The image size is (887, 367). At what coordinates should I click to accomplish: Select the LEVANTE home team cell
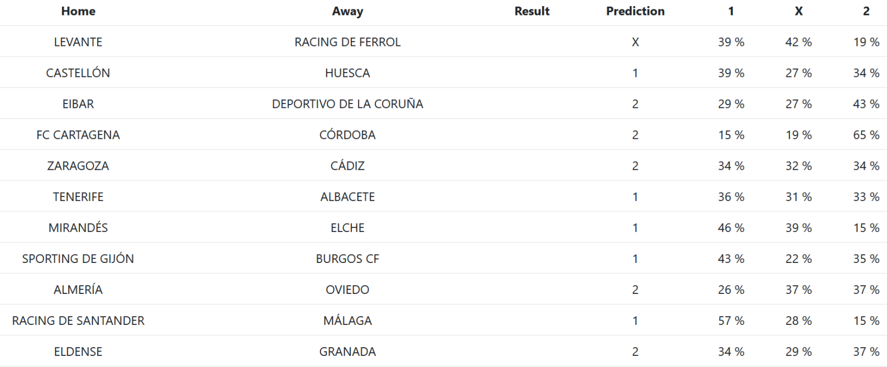[78, 42]
